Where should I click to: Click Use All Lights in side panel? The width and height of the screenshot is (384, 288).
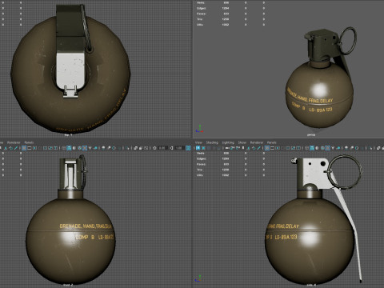coord(333,148)
